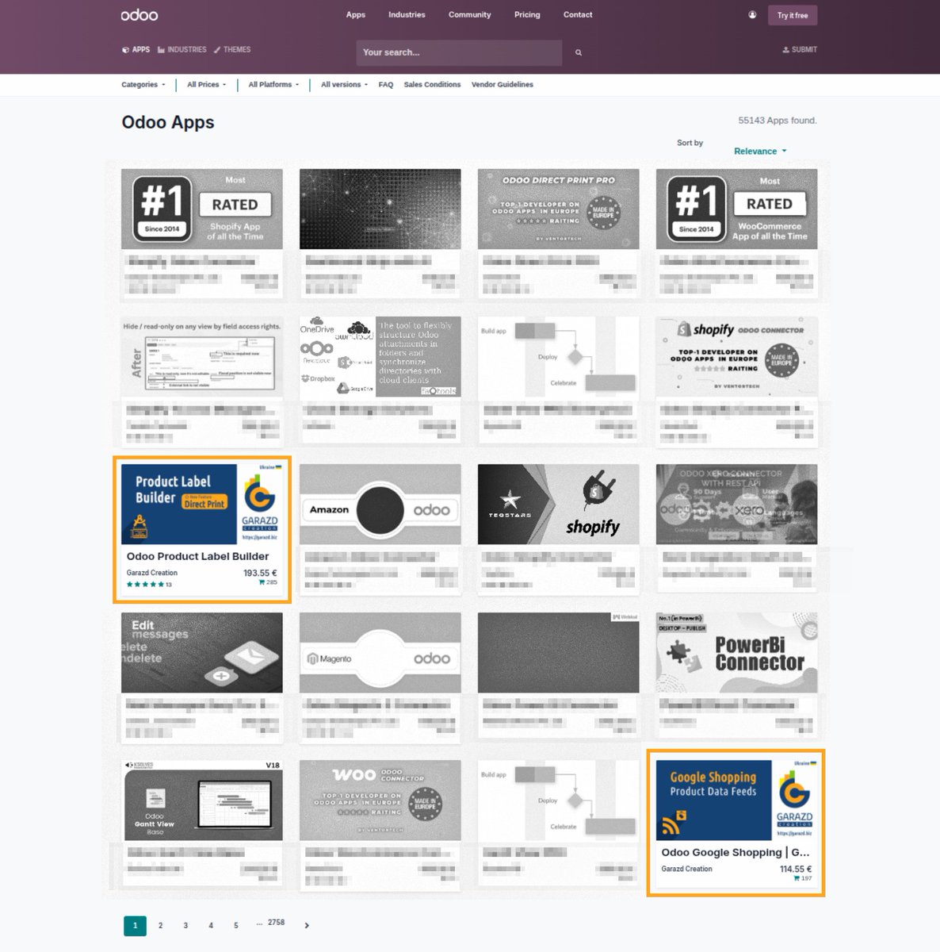Screen dimensions: 940x952
Task: Click the Woo Odoo Connector thumbnail
Action: [x=380, y=800]
